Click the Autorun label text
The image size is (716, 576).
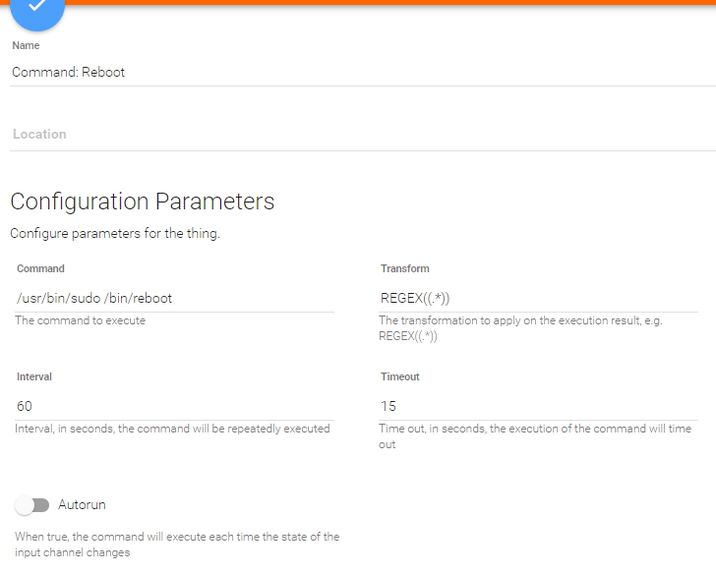tap(82, 505)
